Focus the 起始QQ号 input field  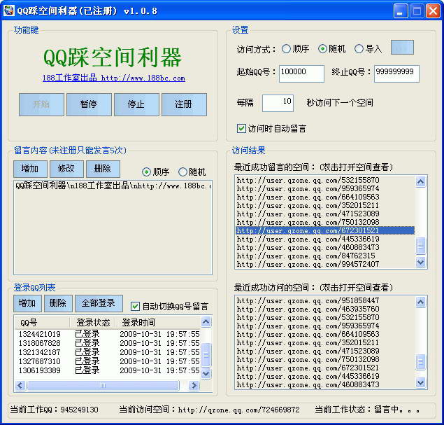point(301,74)
